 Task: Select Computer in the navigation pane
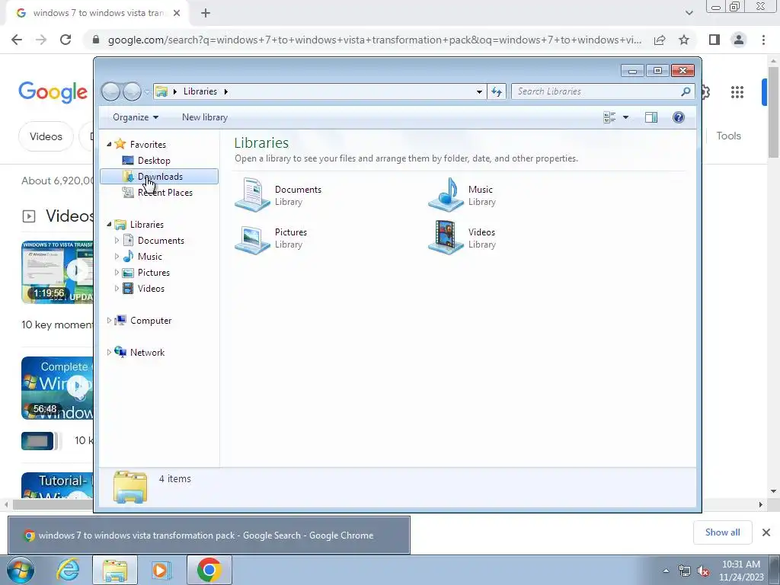tap(151, 321)
